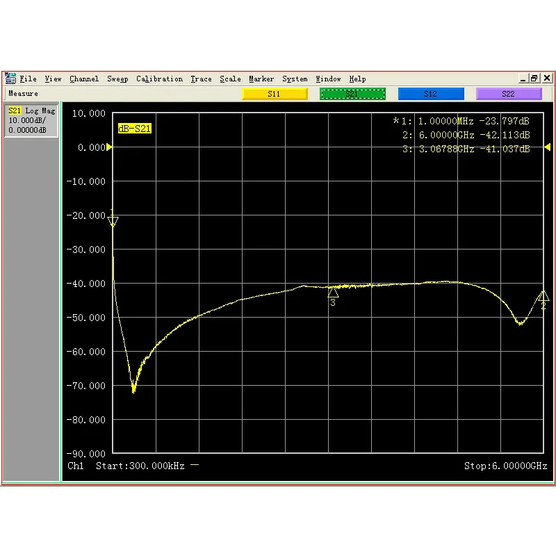Click the left reference level arrow at 0.000
Screen dimensions: 556x556
(x=109, y=147)
